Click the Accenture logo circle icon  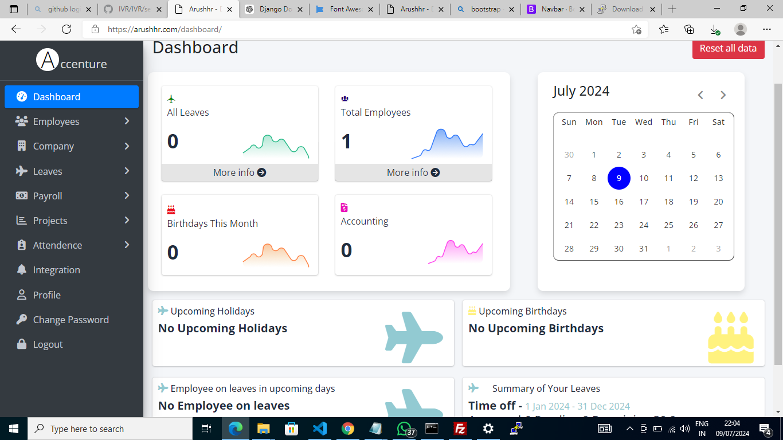pos(48,60)
